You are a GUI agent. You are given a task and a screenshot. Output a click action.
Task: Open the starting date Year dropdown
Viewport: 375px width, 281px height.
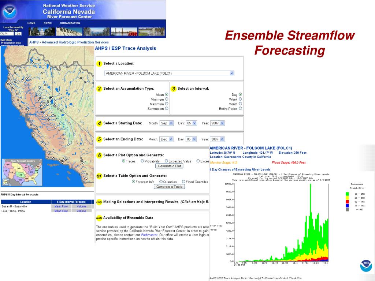[218, 123]
